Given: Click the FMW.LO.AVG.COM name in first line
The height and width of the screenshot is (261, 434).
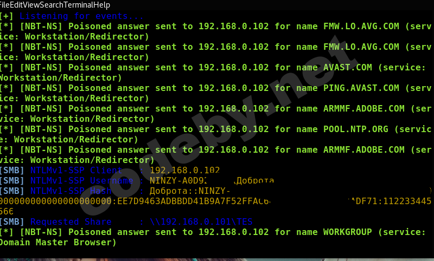Looking at the screenshot, I should click(x=361, y=26).
